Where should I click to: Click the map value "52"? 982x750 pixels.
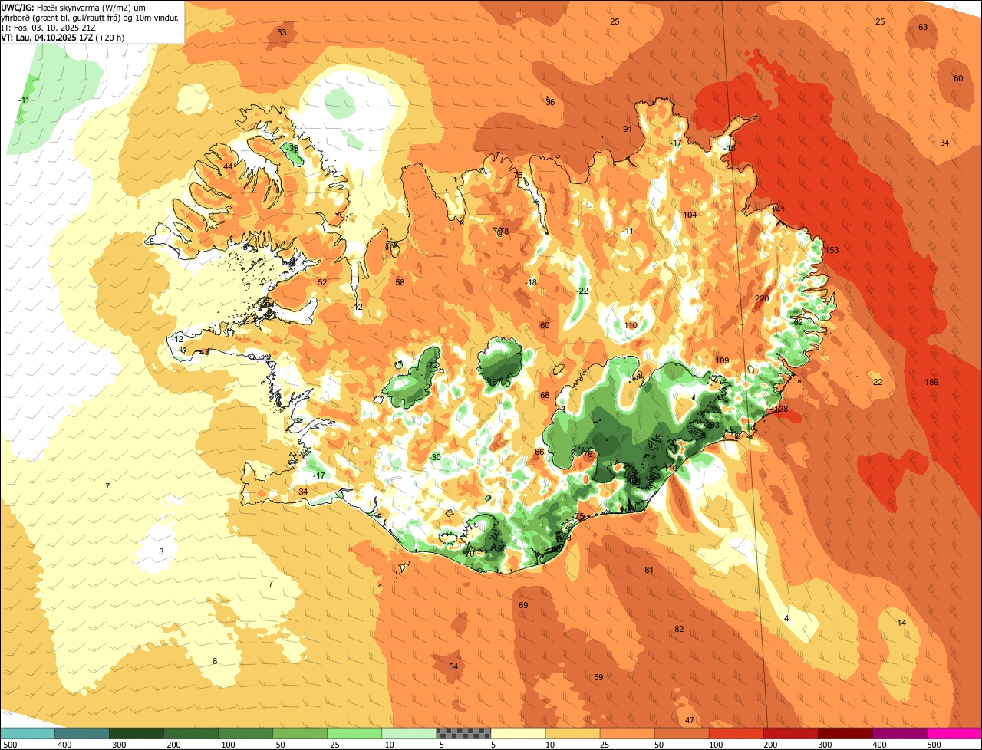pyautogui.click(x=322, y=282)
